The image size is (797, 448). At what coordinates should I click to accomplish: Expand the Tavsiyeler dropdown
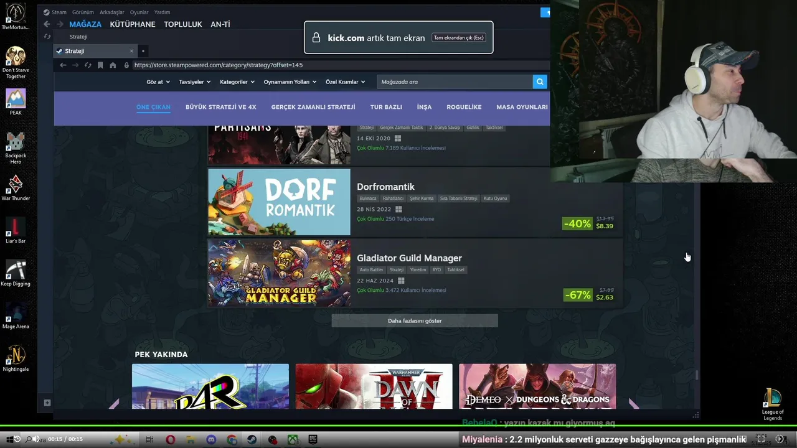[x=195, y=82]
